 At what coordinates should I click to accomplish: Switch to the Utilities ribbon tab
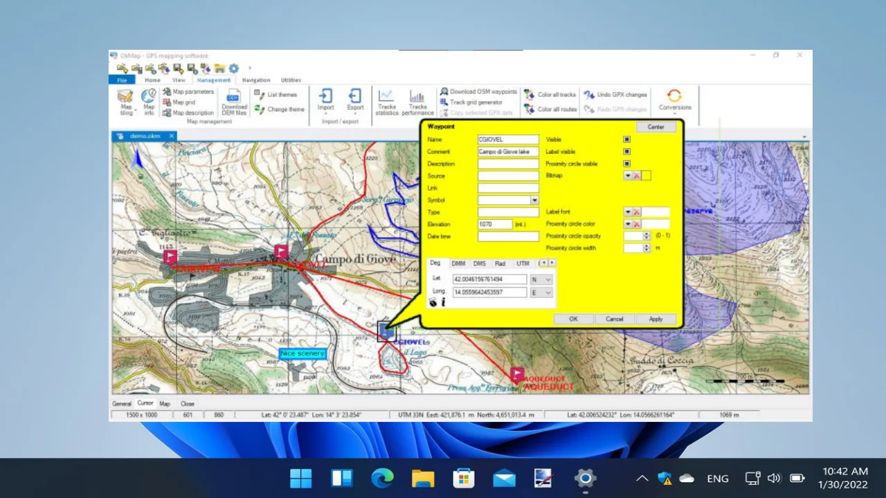(291, 80)
